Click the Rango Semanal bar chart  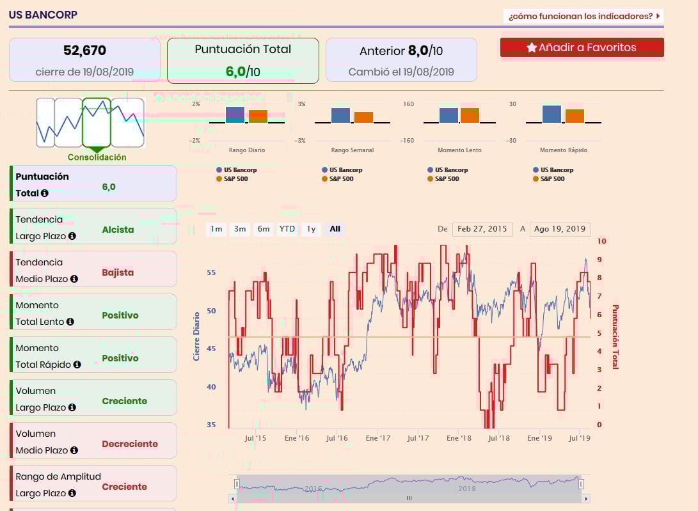pos(353,122)
